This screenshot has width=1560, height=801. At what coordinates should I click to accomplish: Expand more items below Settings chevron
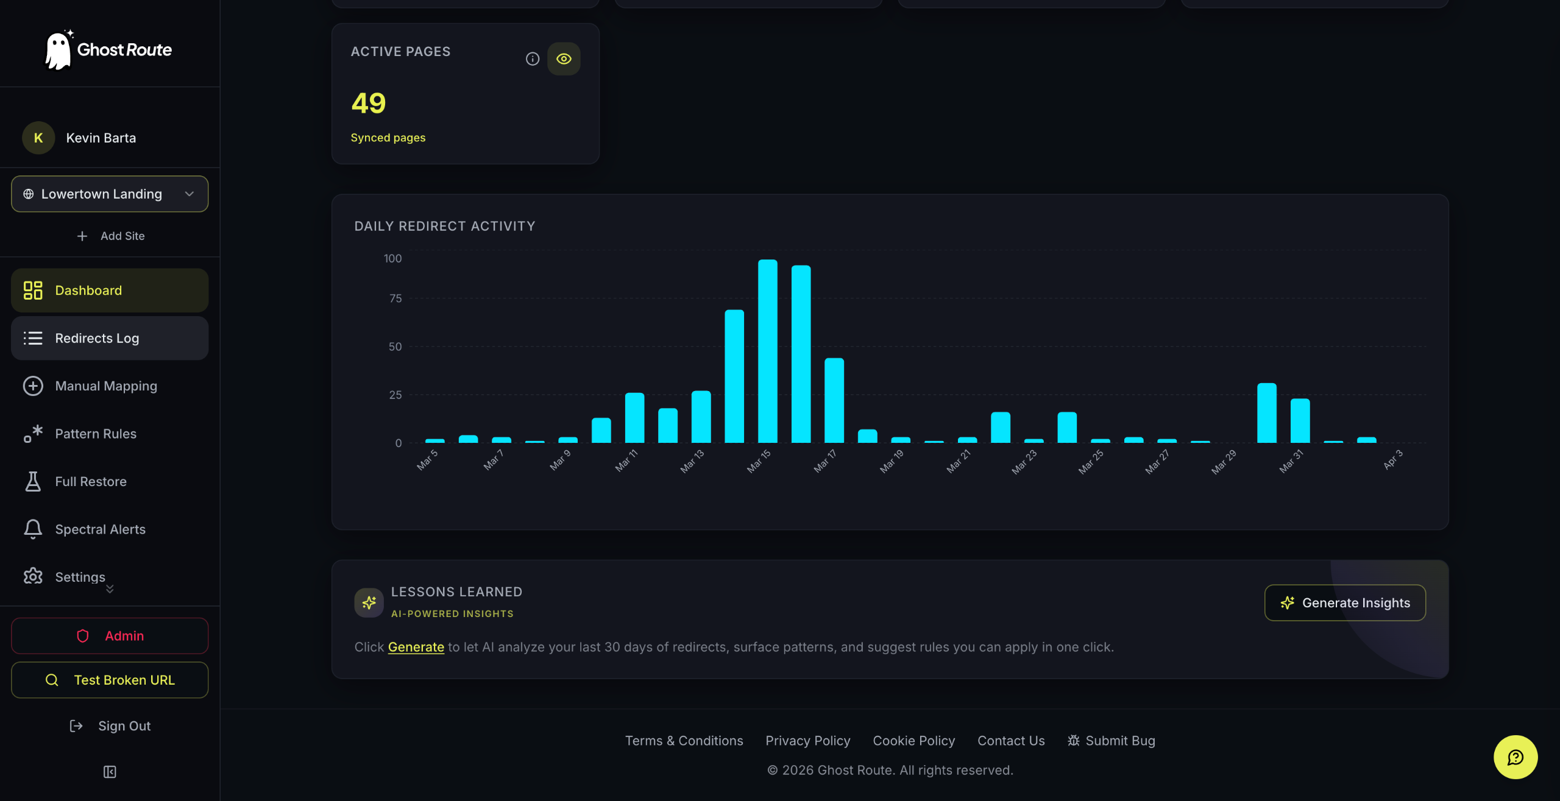[x=110, y=589]
